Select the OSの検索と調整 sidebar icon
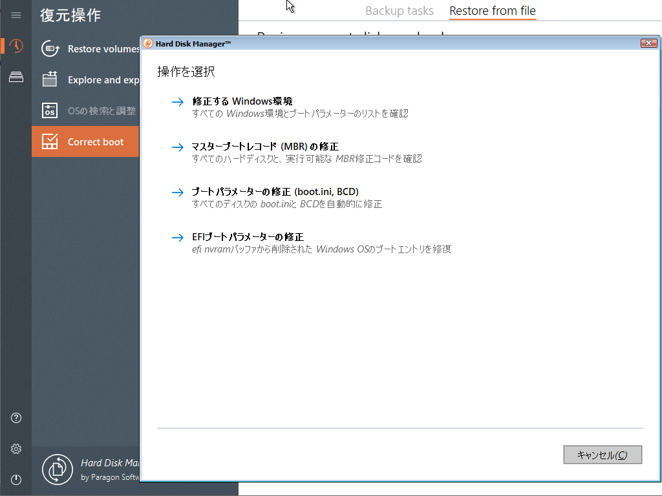Viewport: 662px width, 496px height. (x=50, y=110)
